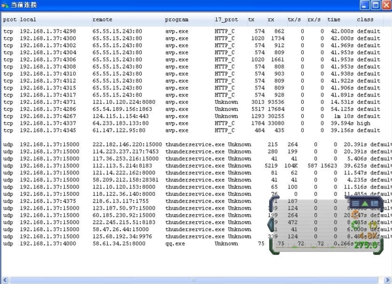Click remote address 222.245.215.51:8183

123,223
